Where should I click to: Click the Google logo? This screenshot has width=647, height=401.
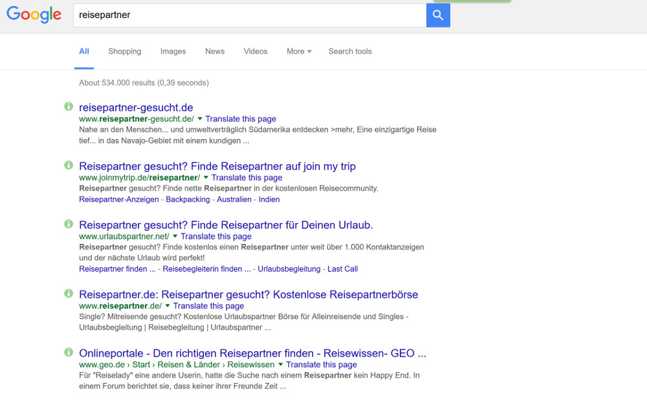click(34, 14)
